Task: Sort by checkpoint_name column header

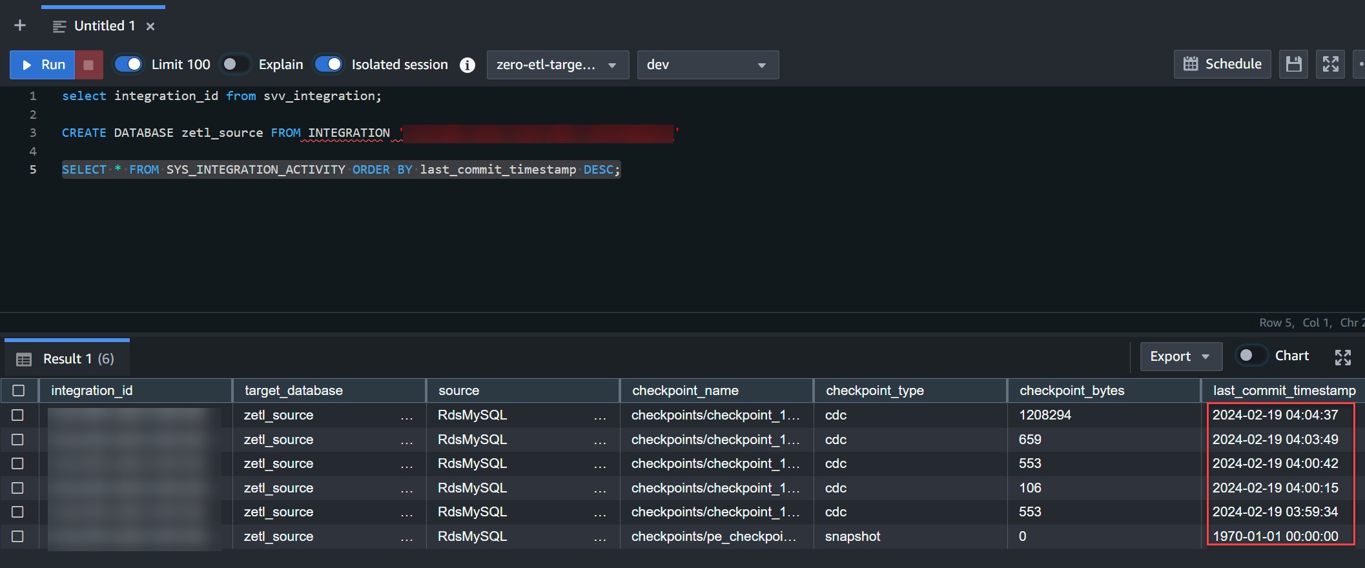Action: [x=717, y=391]
